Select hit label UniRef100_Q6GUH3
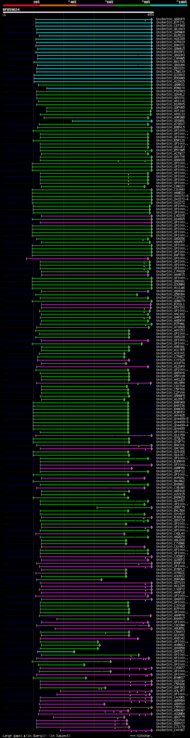The image size is (190, 738). 170,55
